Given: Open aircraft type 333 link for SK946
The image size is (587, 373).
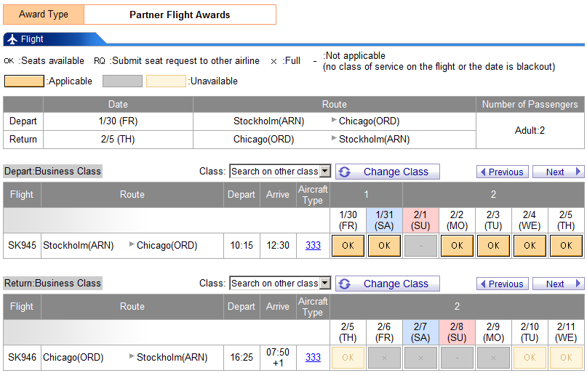Looking at the screenshot, I should [x=313, y=358].
